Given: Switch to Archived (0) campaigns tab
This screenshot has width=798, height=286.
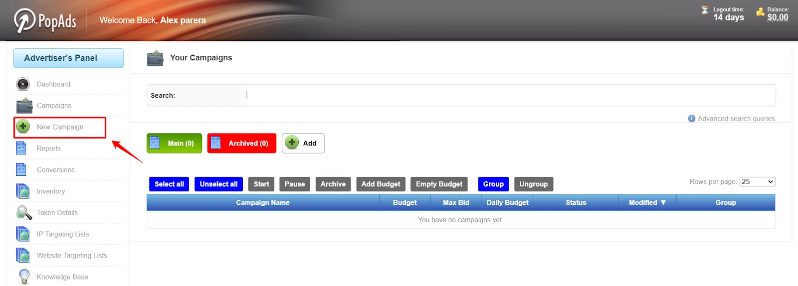Looking at the screenshot, I should [242, 143].
